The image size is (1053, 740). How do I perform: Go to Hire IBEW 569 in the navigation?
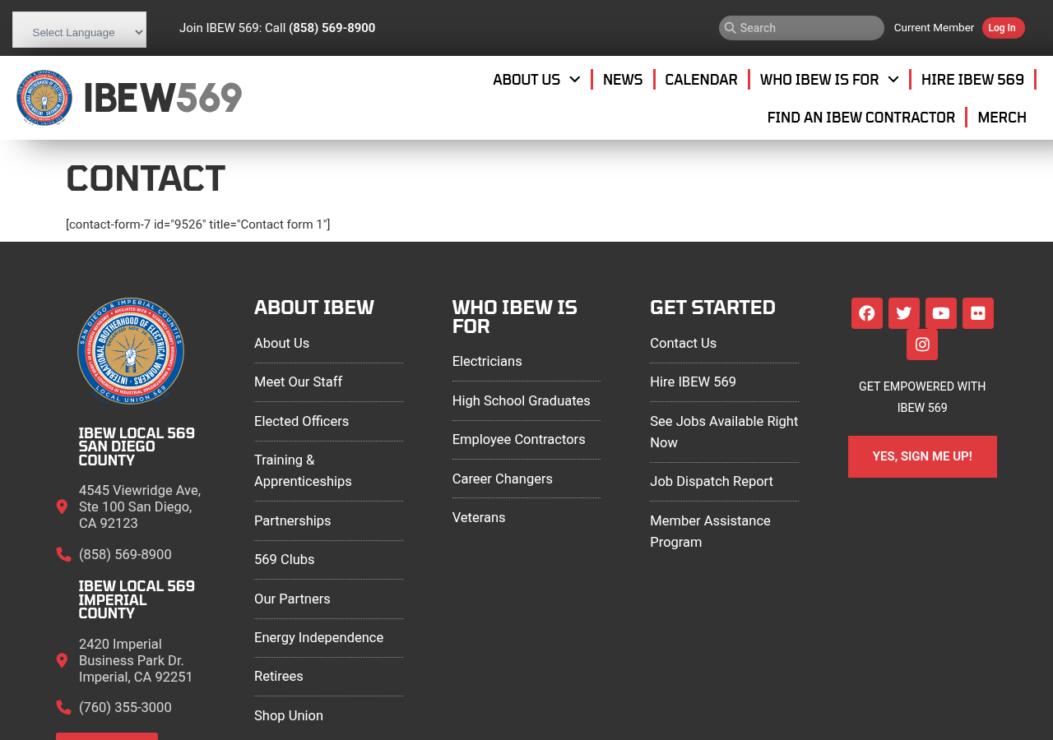pyautogui.click(x=972, y=80)
